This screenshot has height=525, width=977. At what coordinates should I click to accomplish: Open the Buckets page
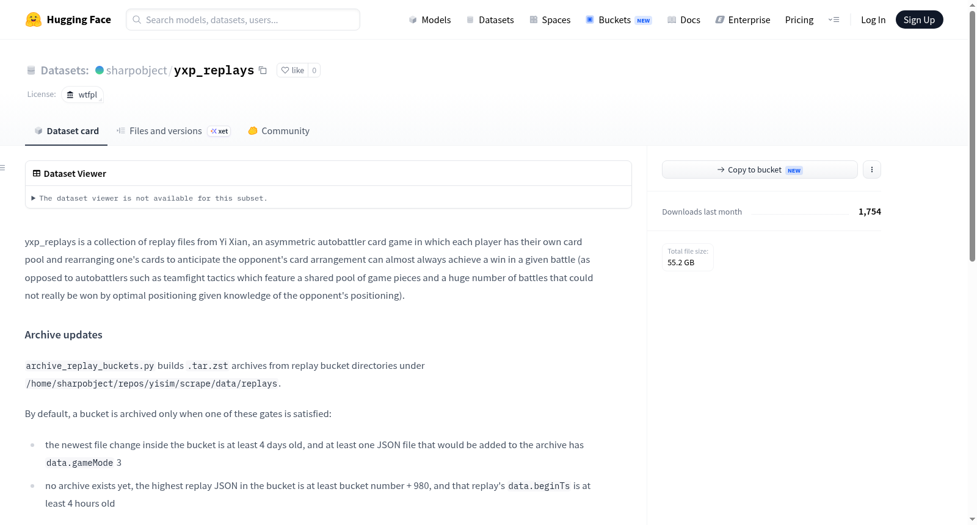point(619,20)
